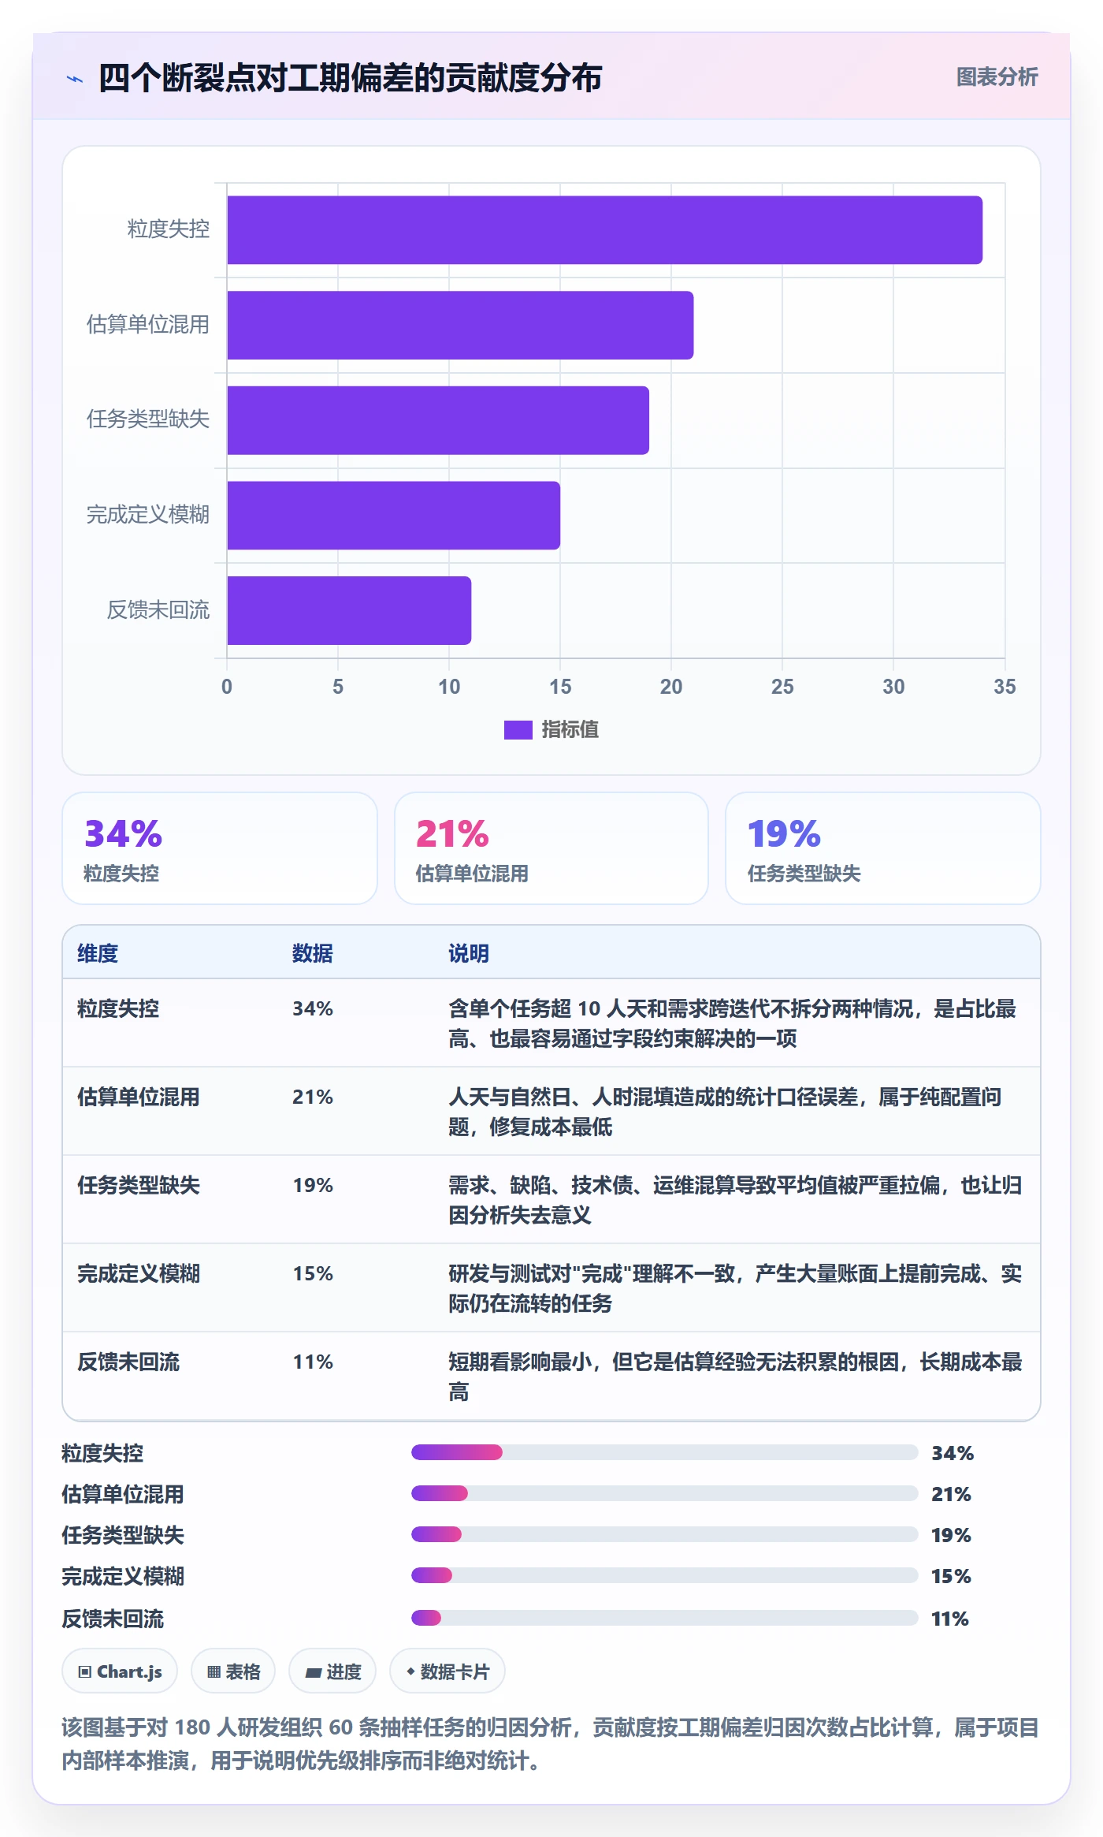The height and width of the screenshot is (1837, 1103).
Task: Click the footnote beginning 该图基于对 180 人
Action: [x=551, y=1744]
